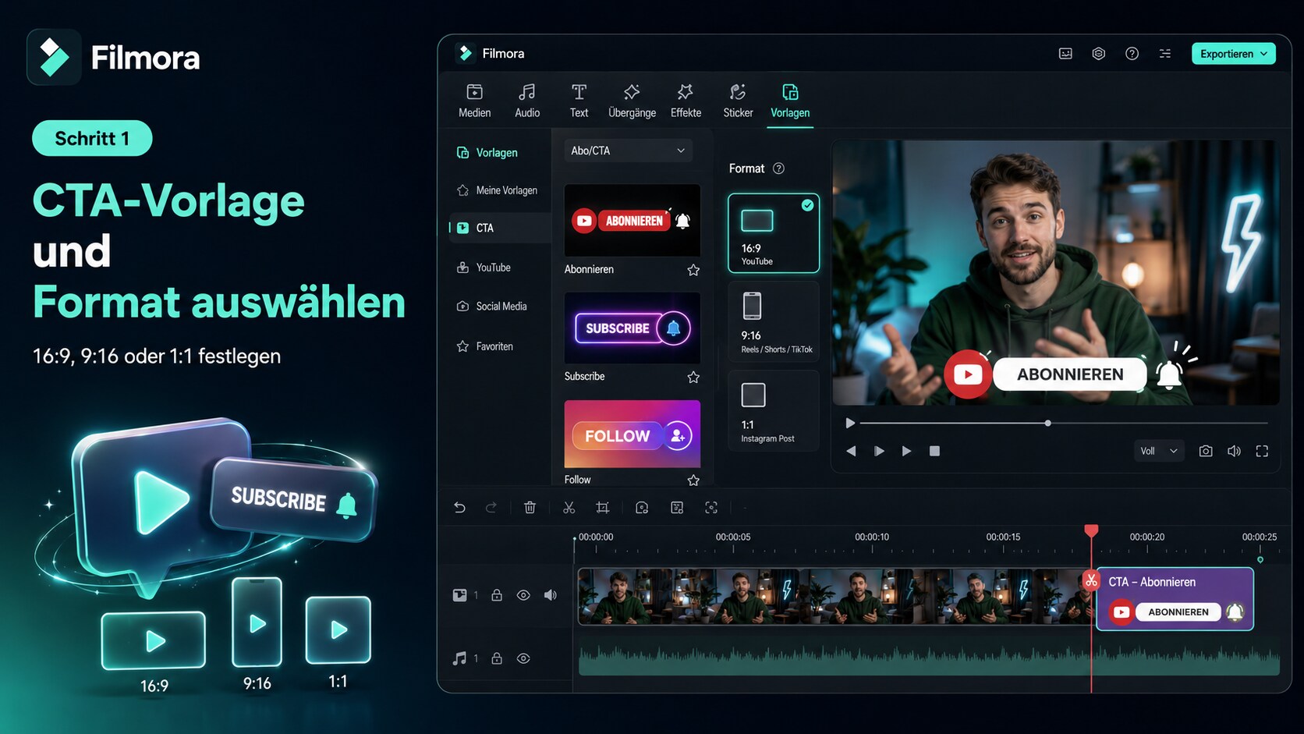
Task: Click the trash delete icon
Action: 530,508
